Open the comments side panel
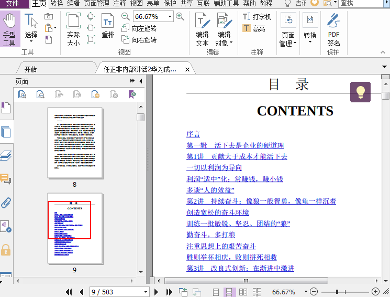The image size is (390, 297). (x=6, y=178)
